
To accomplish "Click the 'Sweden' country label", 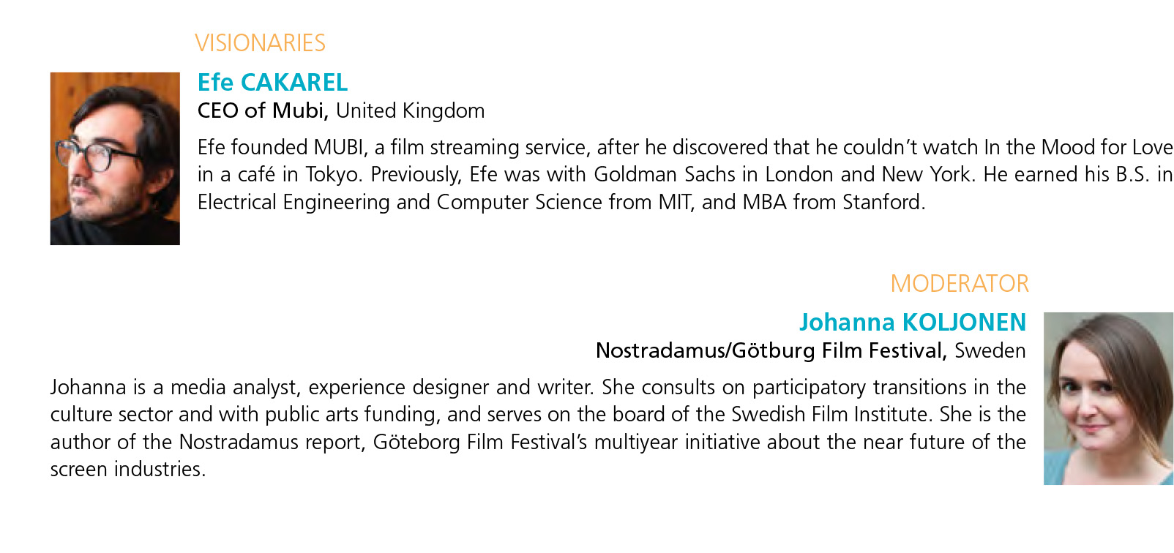I will coord(990,350).
